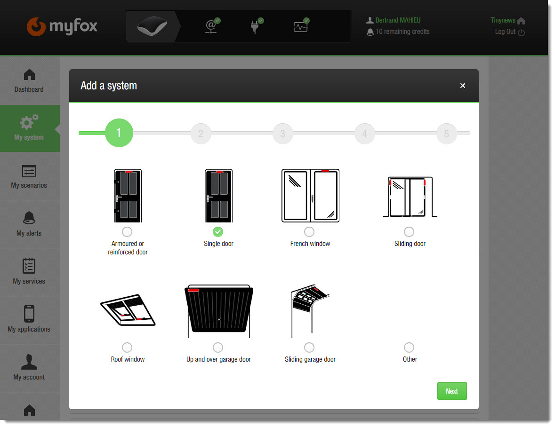Click the myfox logo
The image size is (555, 427).
[62, 26]
